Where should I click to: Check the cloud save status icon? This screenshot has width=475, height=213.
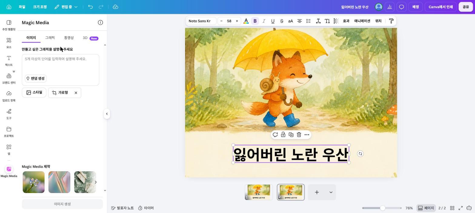(115, 7)
